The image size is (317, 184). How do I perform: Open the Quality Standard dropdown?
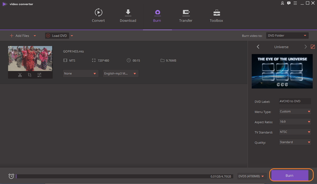(x=295, y=142)
